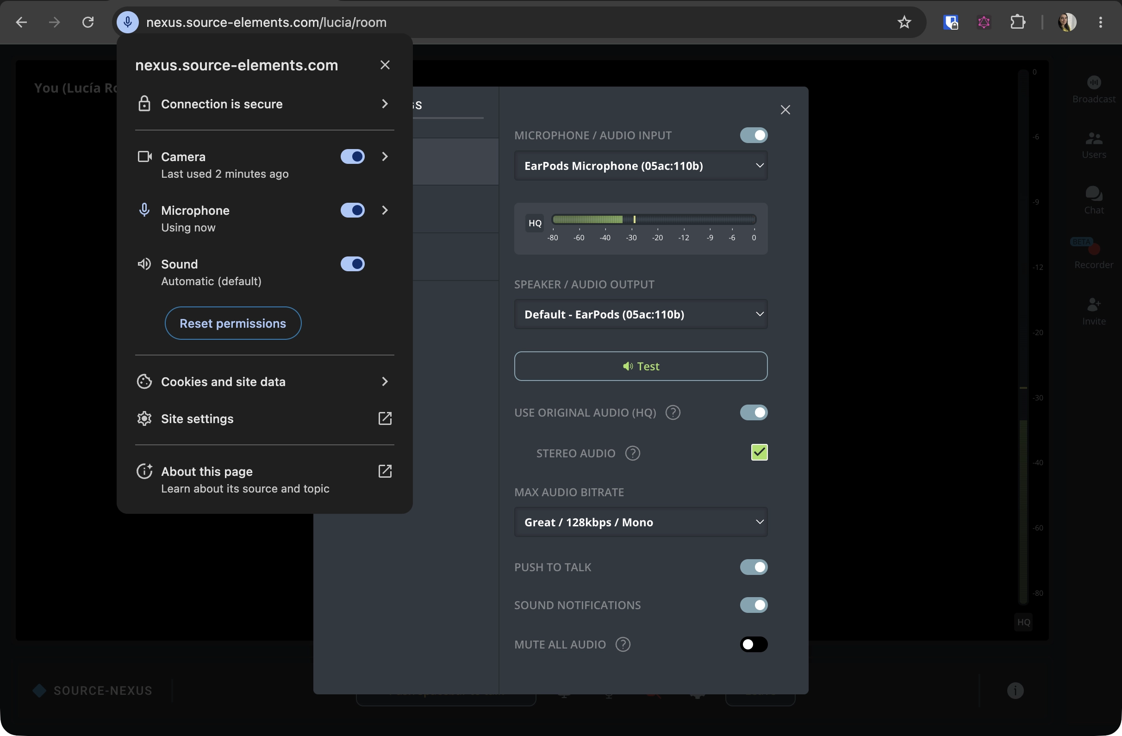Toggle Push to Talk switch
The image size is (1122, 736).
click(754, 567)
